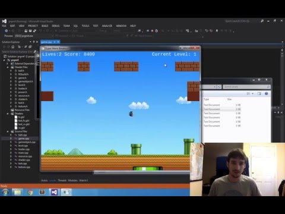Select level.h in Solution Explorer
Screen dimensions: 285x214
tap(22, 85)
